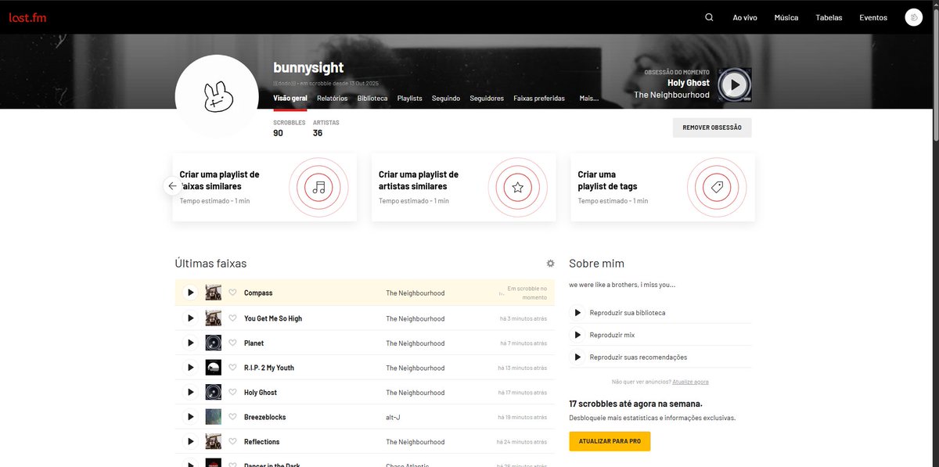Open album art thumbnail for Breezeblocks
Screen dimensions: 939x467
[x=213, y=417]
